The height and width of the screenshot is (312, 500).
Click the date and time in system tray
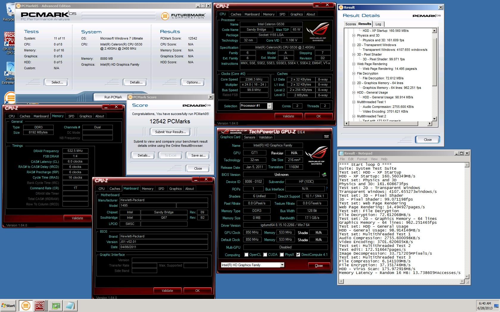click(485, 306)
